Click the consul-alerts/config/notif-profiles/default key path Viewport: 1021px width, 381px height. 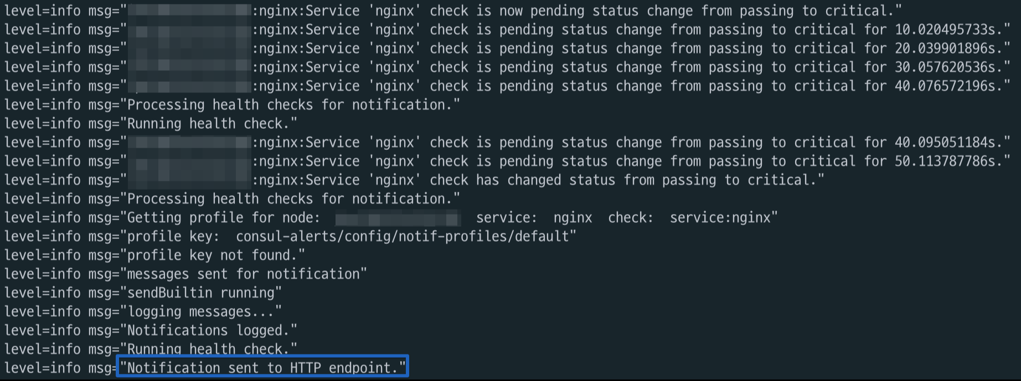(402, 236)
